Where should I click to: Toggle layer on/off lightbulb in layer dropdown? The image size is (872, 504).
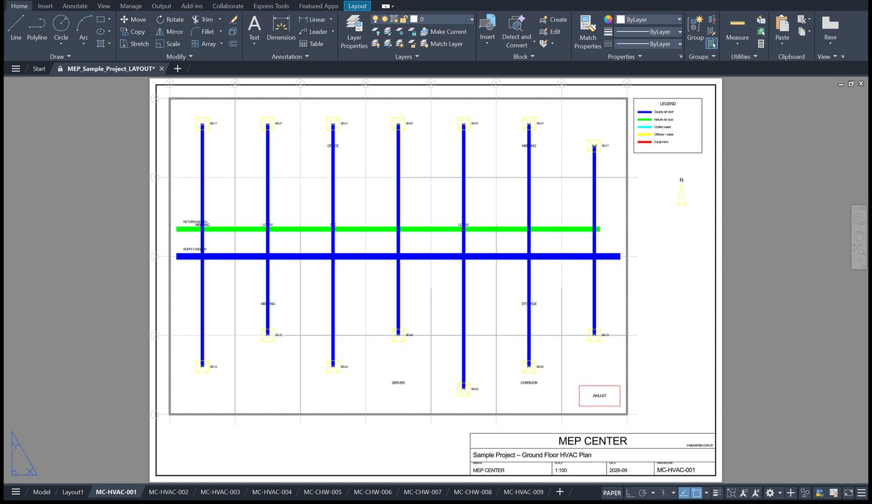coord(376,19)
